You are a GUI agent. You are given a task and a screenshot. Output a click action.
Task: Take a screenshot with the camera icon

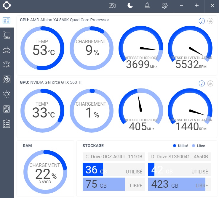tap(112, 6)
